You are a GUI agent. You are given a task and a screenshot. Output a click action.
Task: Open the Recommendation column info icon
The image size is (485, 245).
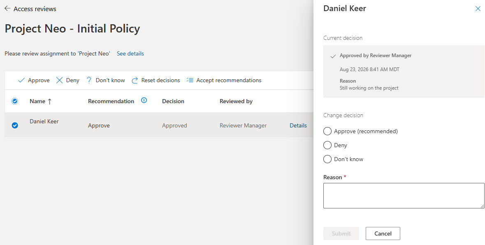click(144, 100)
